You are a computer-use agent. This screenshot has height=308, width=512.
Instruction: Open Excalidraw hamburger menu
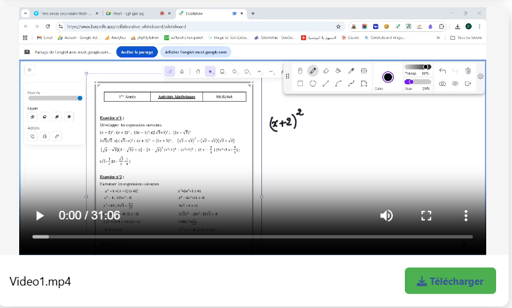click(30, 69)
